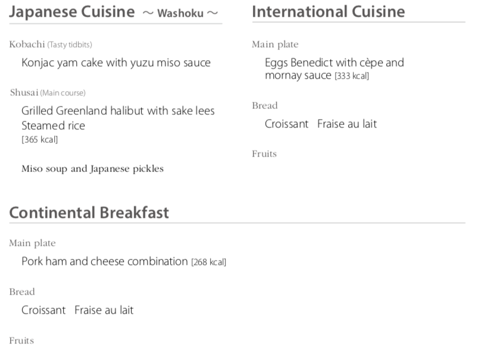This screenshot has width=488, height=357.
Task: Click Fruits label under International Cuisine
Action: (264, 154)
